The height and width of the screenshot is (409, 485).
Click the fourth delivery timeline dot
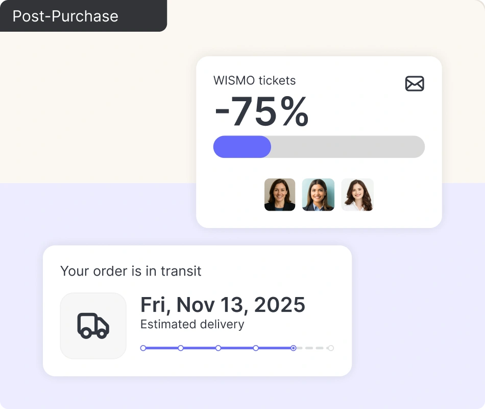[x=256, y=348]
